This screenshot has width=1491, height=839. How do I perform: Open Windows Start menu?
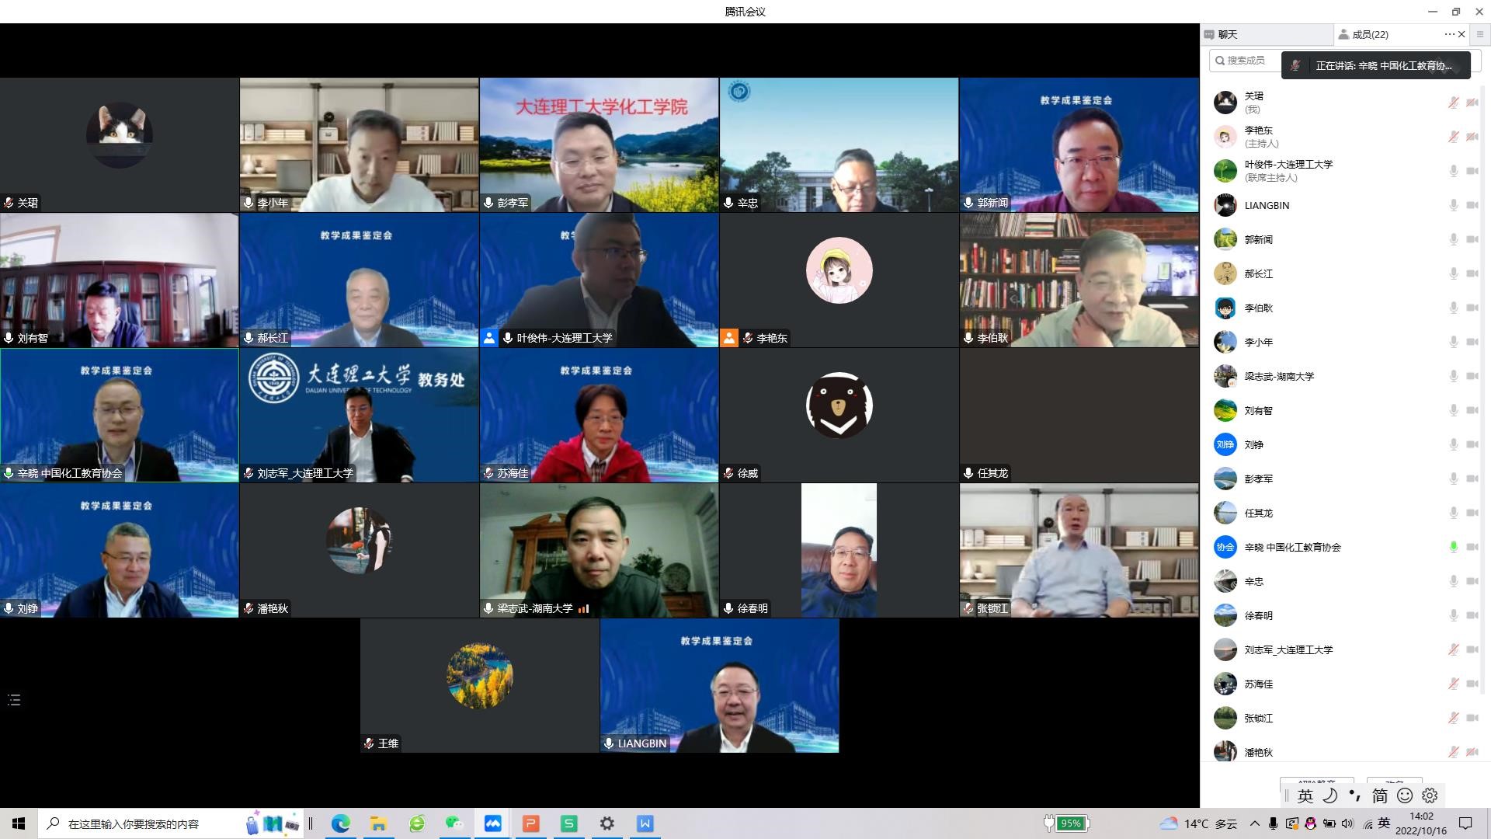pyautogui.click(x=19, y=823)
